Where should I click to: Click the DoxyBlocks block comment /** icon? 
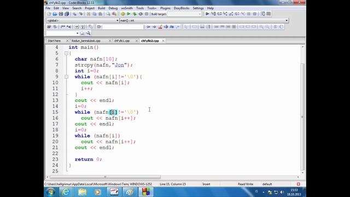[x=63, y=27]
